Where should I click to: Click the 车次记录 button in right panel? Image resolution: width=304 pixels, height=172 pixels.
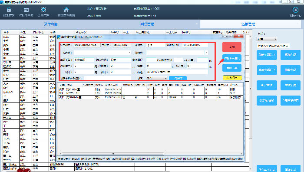pos(291,85)
